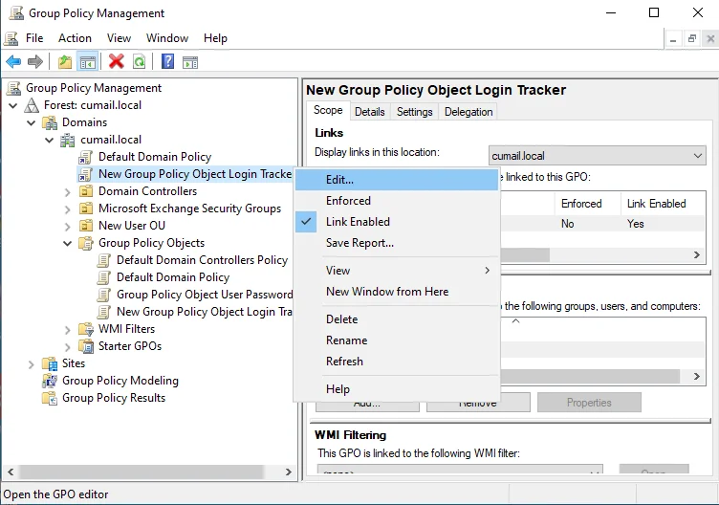Click the Enforced column header
Viewport: 719px width, 505px height.
[588, 204]
